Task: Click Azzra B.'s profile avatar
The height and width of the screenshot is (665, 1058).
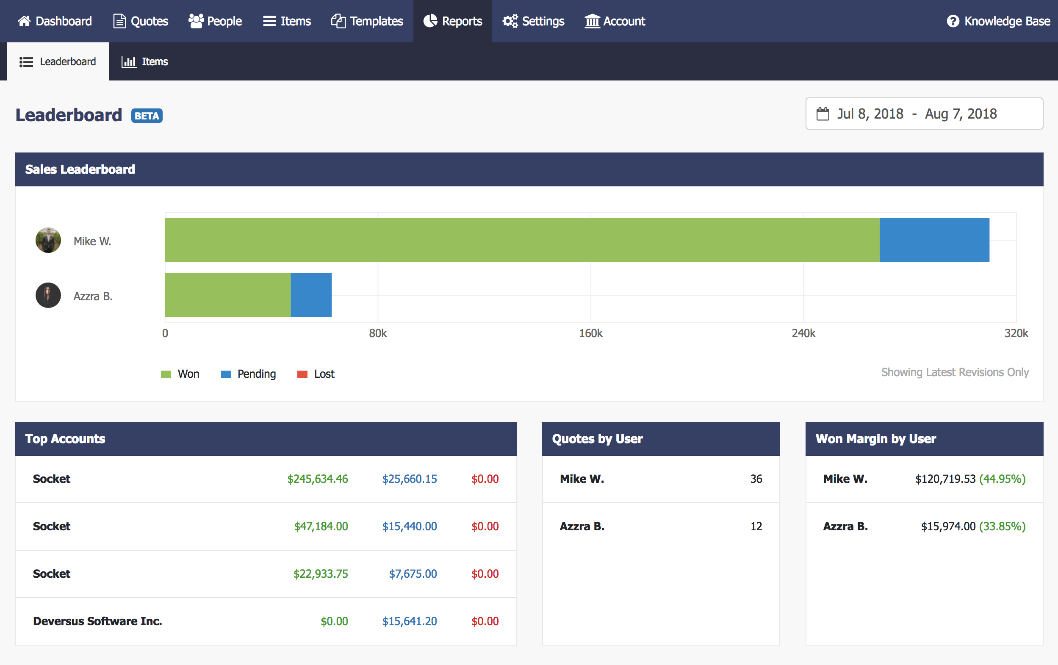Action: coord(48,295)
